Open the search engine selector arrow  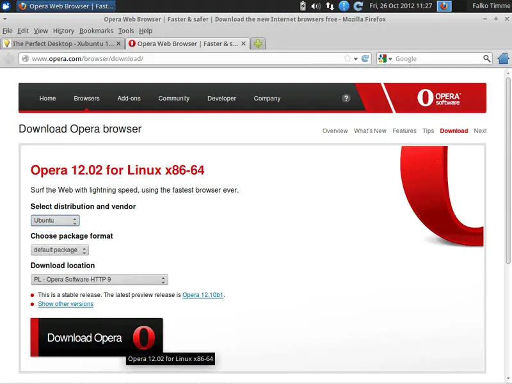point(390,59)
